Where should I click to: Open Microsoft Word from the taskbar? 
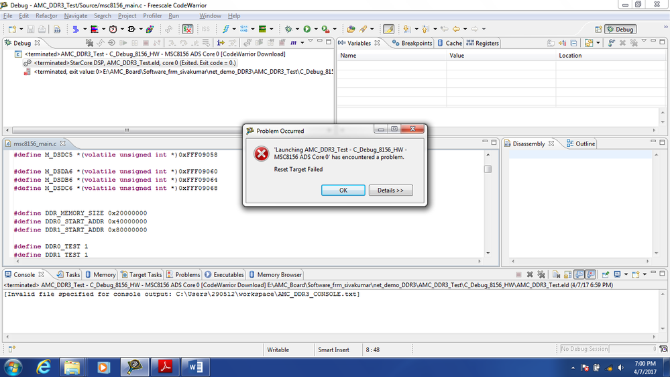coord(196,367)
